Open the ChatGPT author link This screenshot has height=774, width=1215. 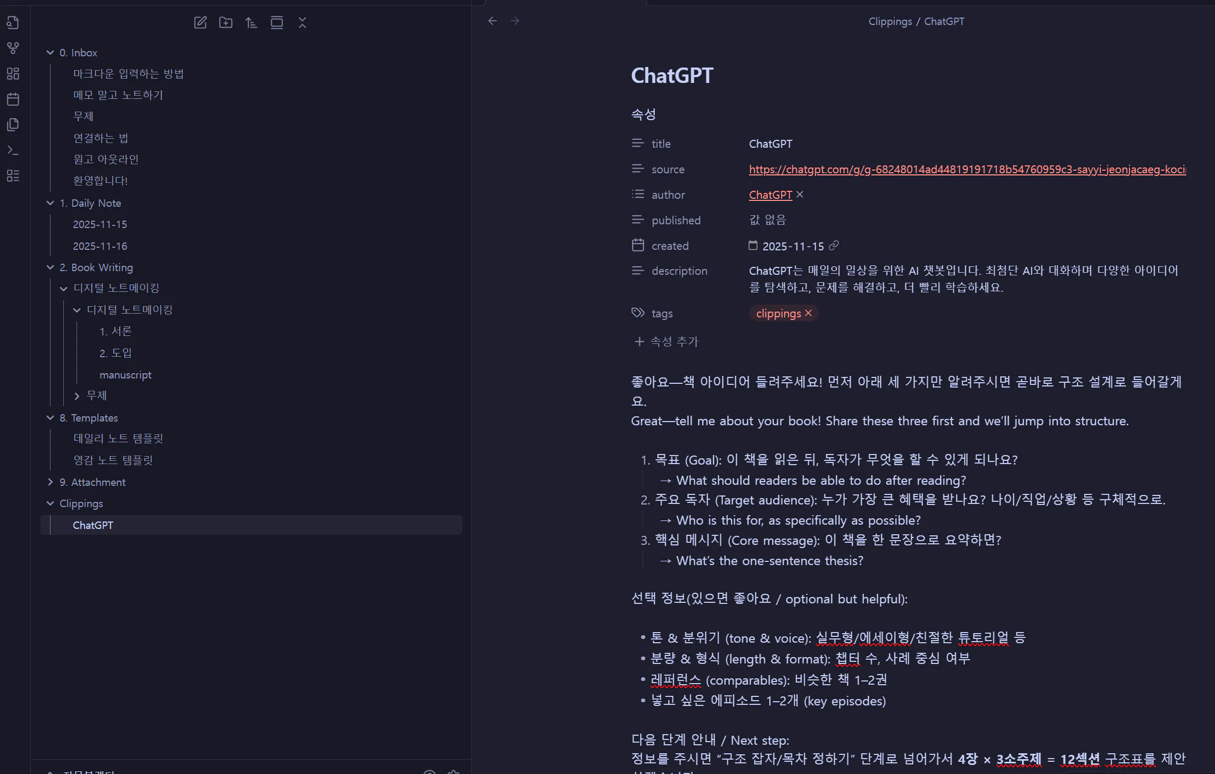(770, 195)
